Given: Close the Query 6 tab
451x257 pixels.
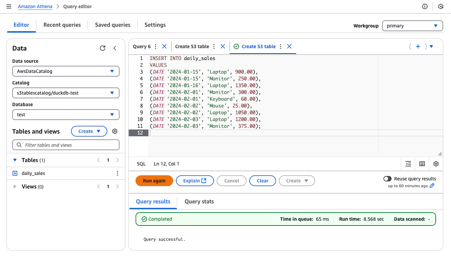Looking at the screenshot, I should (x=164, y=46).
